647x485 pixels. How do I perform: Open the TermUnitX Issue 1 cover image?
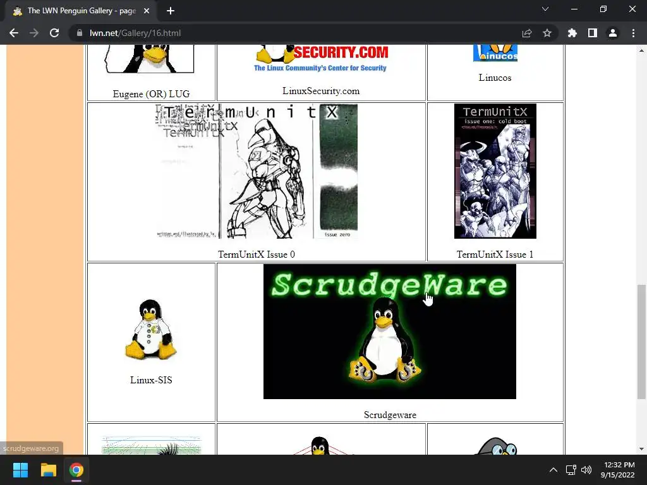click(495, 171)
